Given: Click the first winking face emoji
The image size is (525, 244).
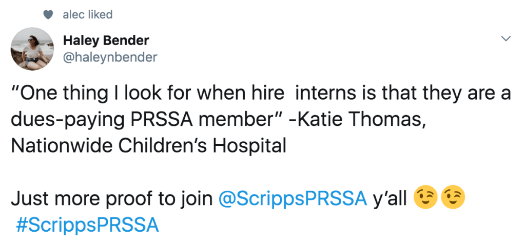Looking at the screenshot, I should click(423, 199).
